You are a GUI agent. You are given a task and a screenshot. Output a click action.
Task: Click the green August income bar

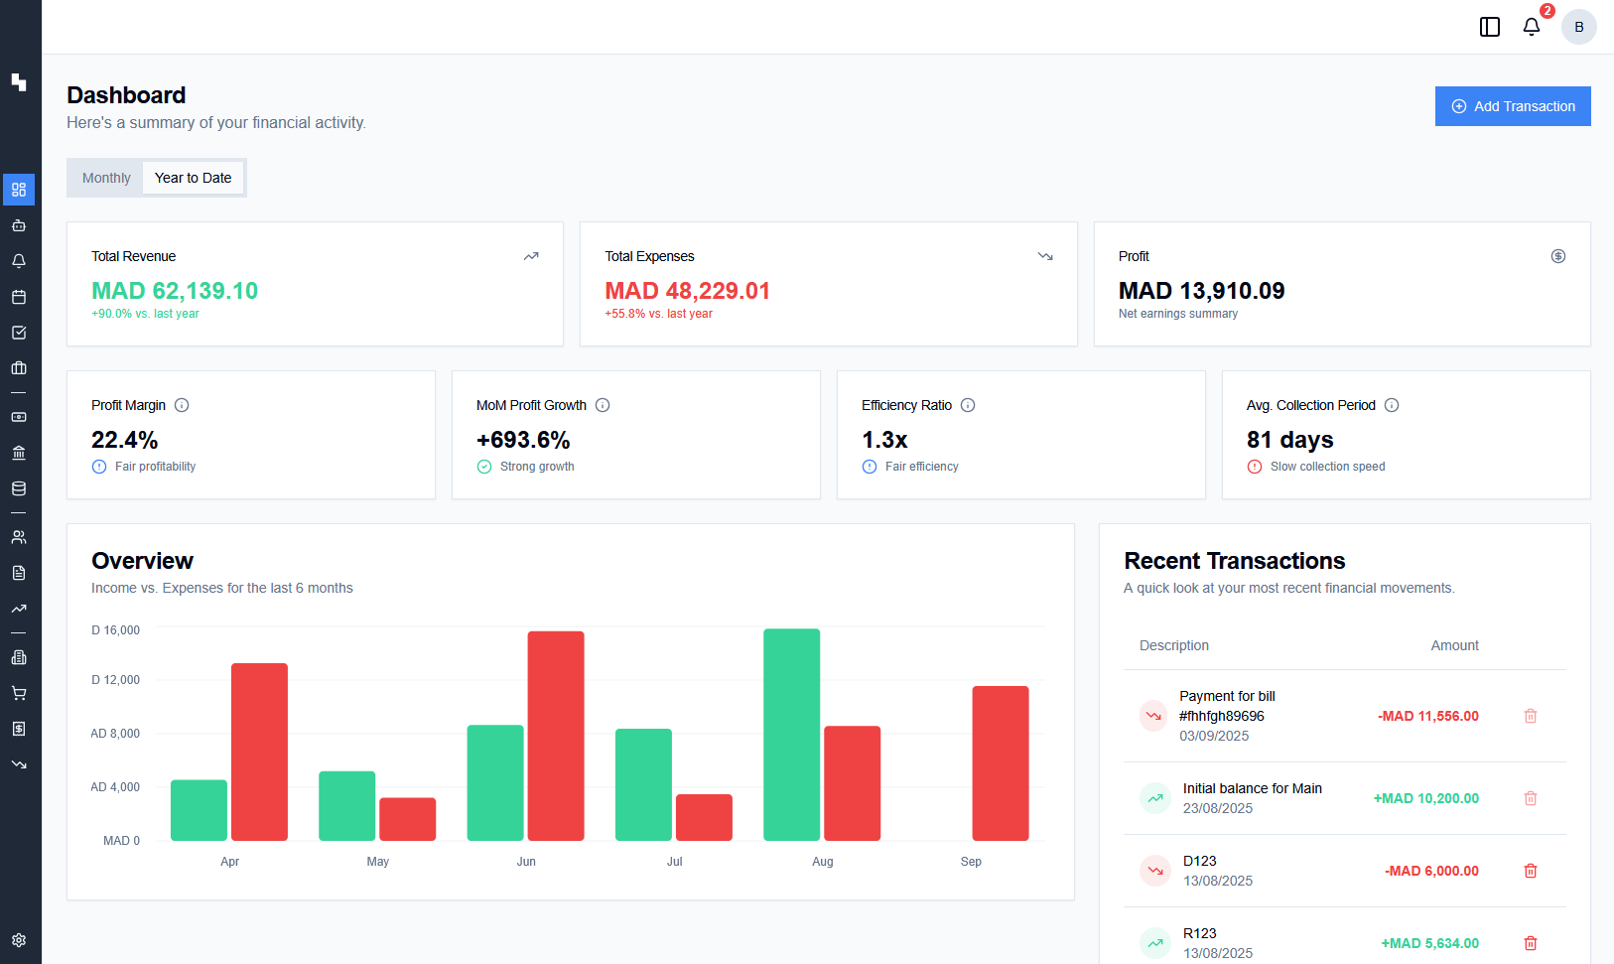791,735
